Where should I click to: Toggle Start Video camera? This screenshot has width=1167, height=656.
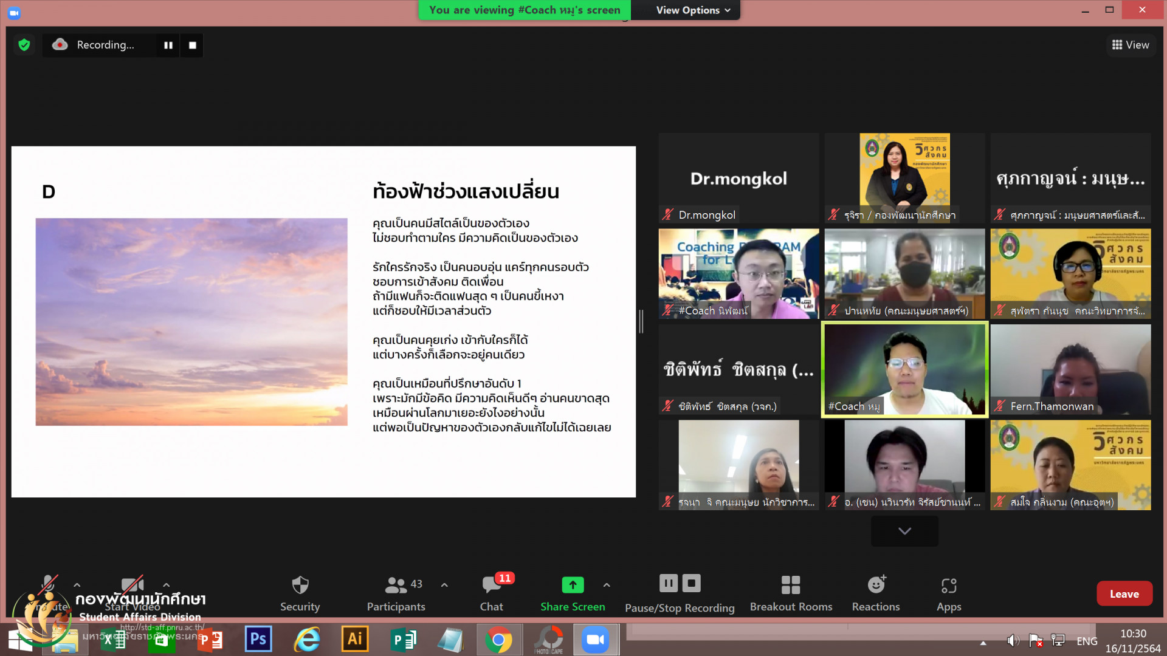coord(133,586)
